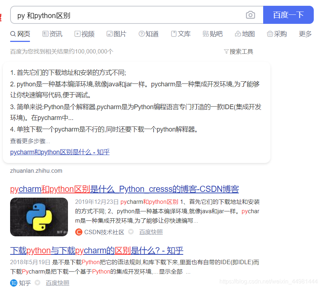Open the 采购 tab
Viewport: 321px width, 288px height.
[277, 34]
